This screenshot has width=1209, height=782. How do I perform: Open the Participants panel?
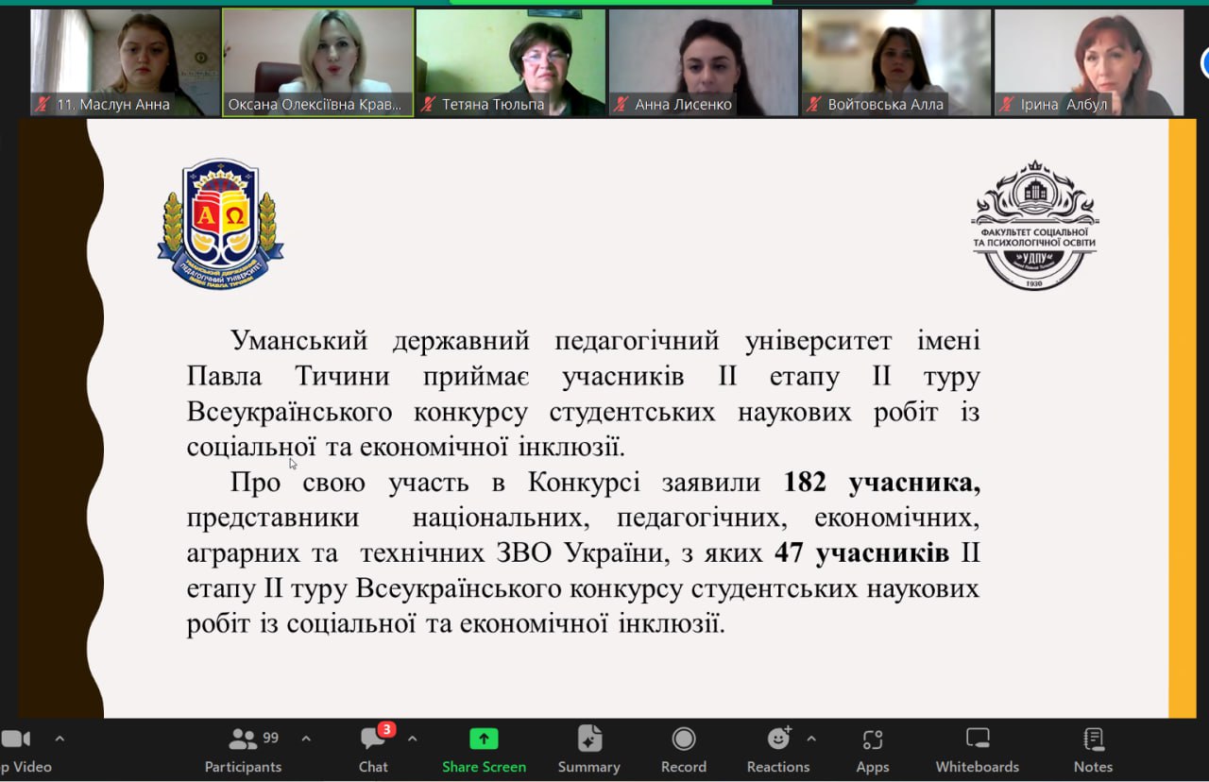point(243,750)
